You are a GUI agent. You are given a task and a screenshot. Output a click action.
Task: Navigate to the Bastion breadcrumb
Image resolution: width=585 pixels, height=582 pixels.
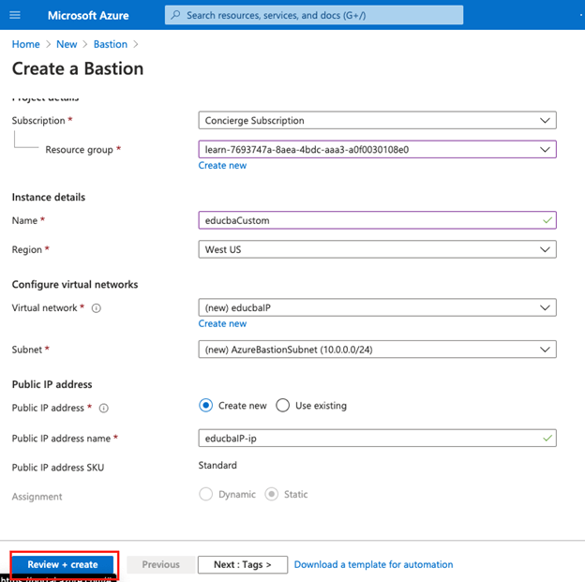[111, 44]
